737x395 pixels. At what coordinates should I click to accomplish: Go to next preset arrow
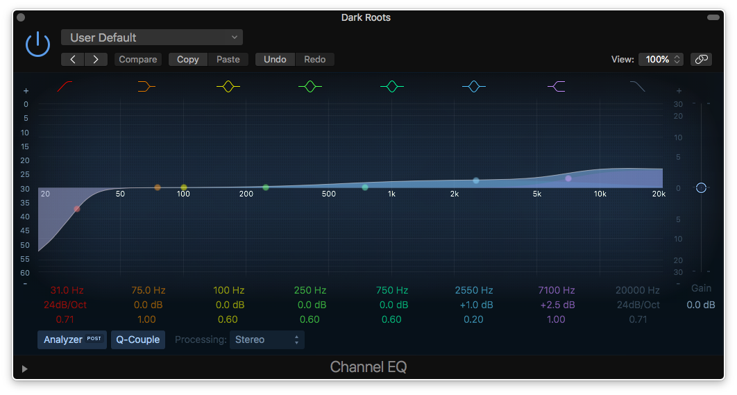(x=96, y=59)
